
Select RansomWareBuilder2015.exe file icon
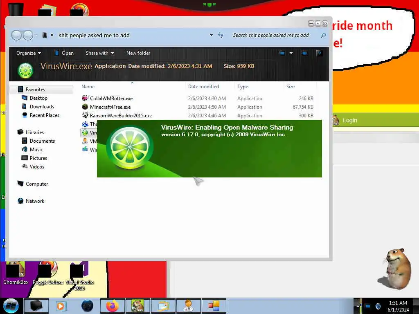pyautogui.click(x=85, y=115)
